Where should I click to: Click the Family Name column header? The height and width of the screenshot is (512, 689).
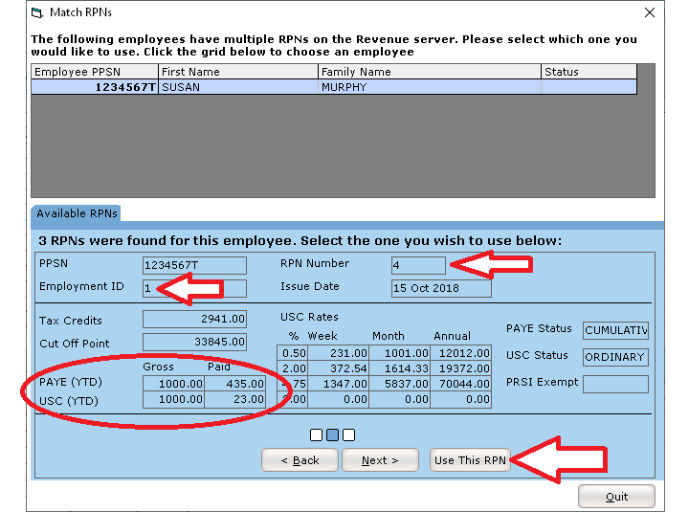[429, 72]
